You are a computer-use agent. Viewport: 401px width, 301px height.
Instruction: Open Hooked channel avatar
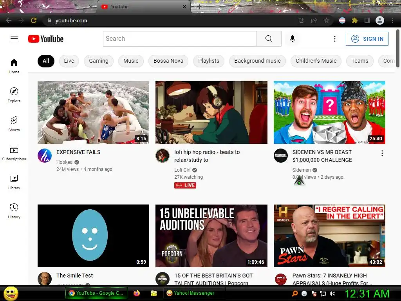tap(45, 156)
